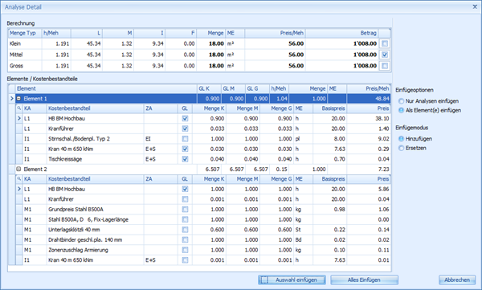The width and height of the screenshot is (482, 290).
Task: Select Kranführer row in Element 2
Action: (203, 199)
